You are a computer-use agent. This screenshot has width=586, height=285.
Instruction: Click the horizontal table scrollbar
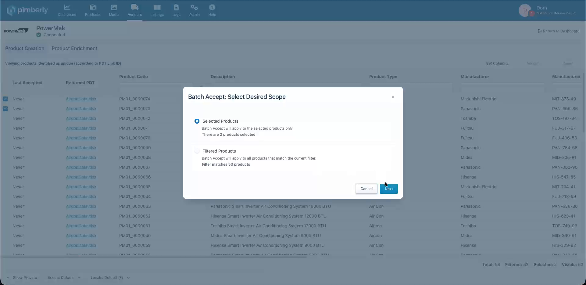pos(154,257)
